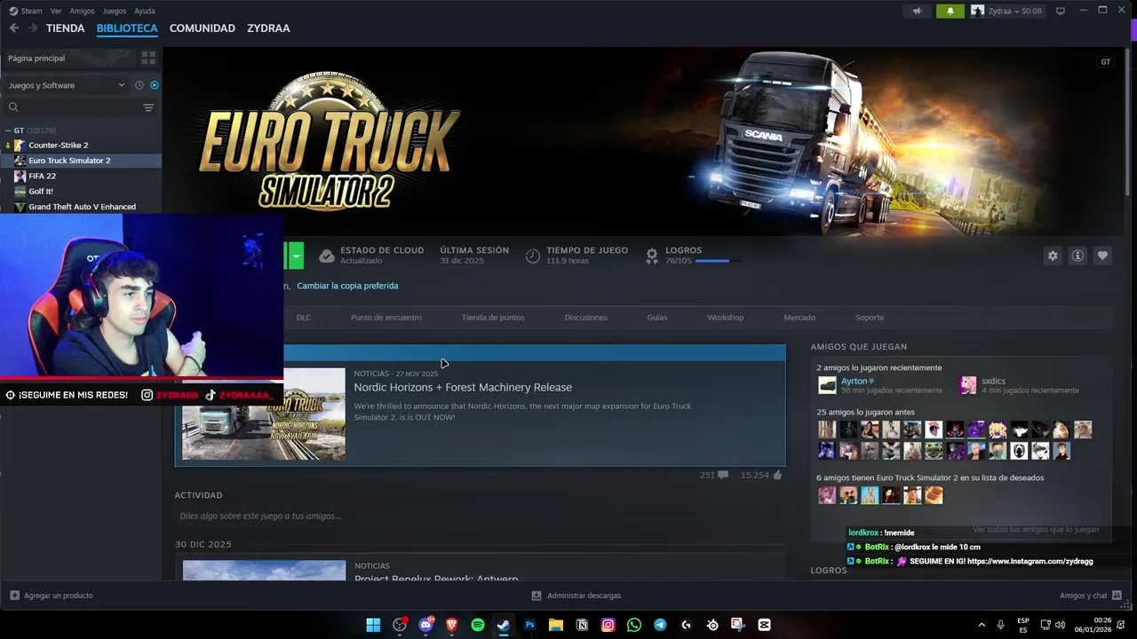Image resolution: width=1137 pixels, height=639 pixels.
Task: Click Cambiar la copia preferida link
Action: (347, 286)
